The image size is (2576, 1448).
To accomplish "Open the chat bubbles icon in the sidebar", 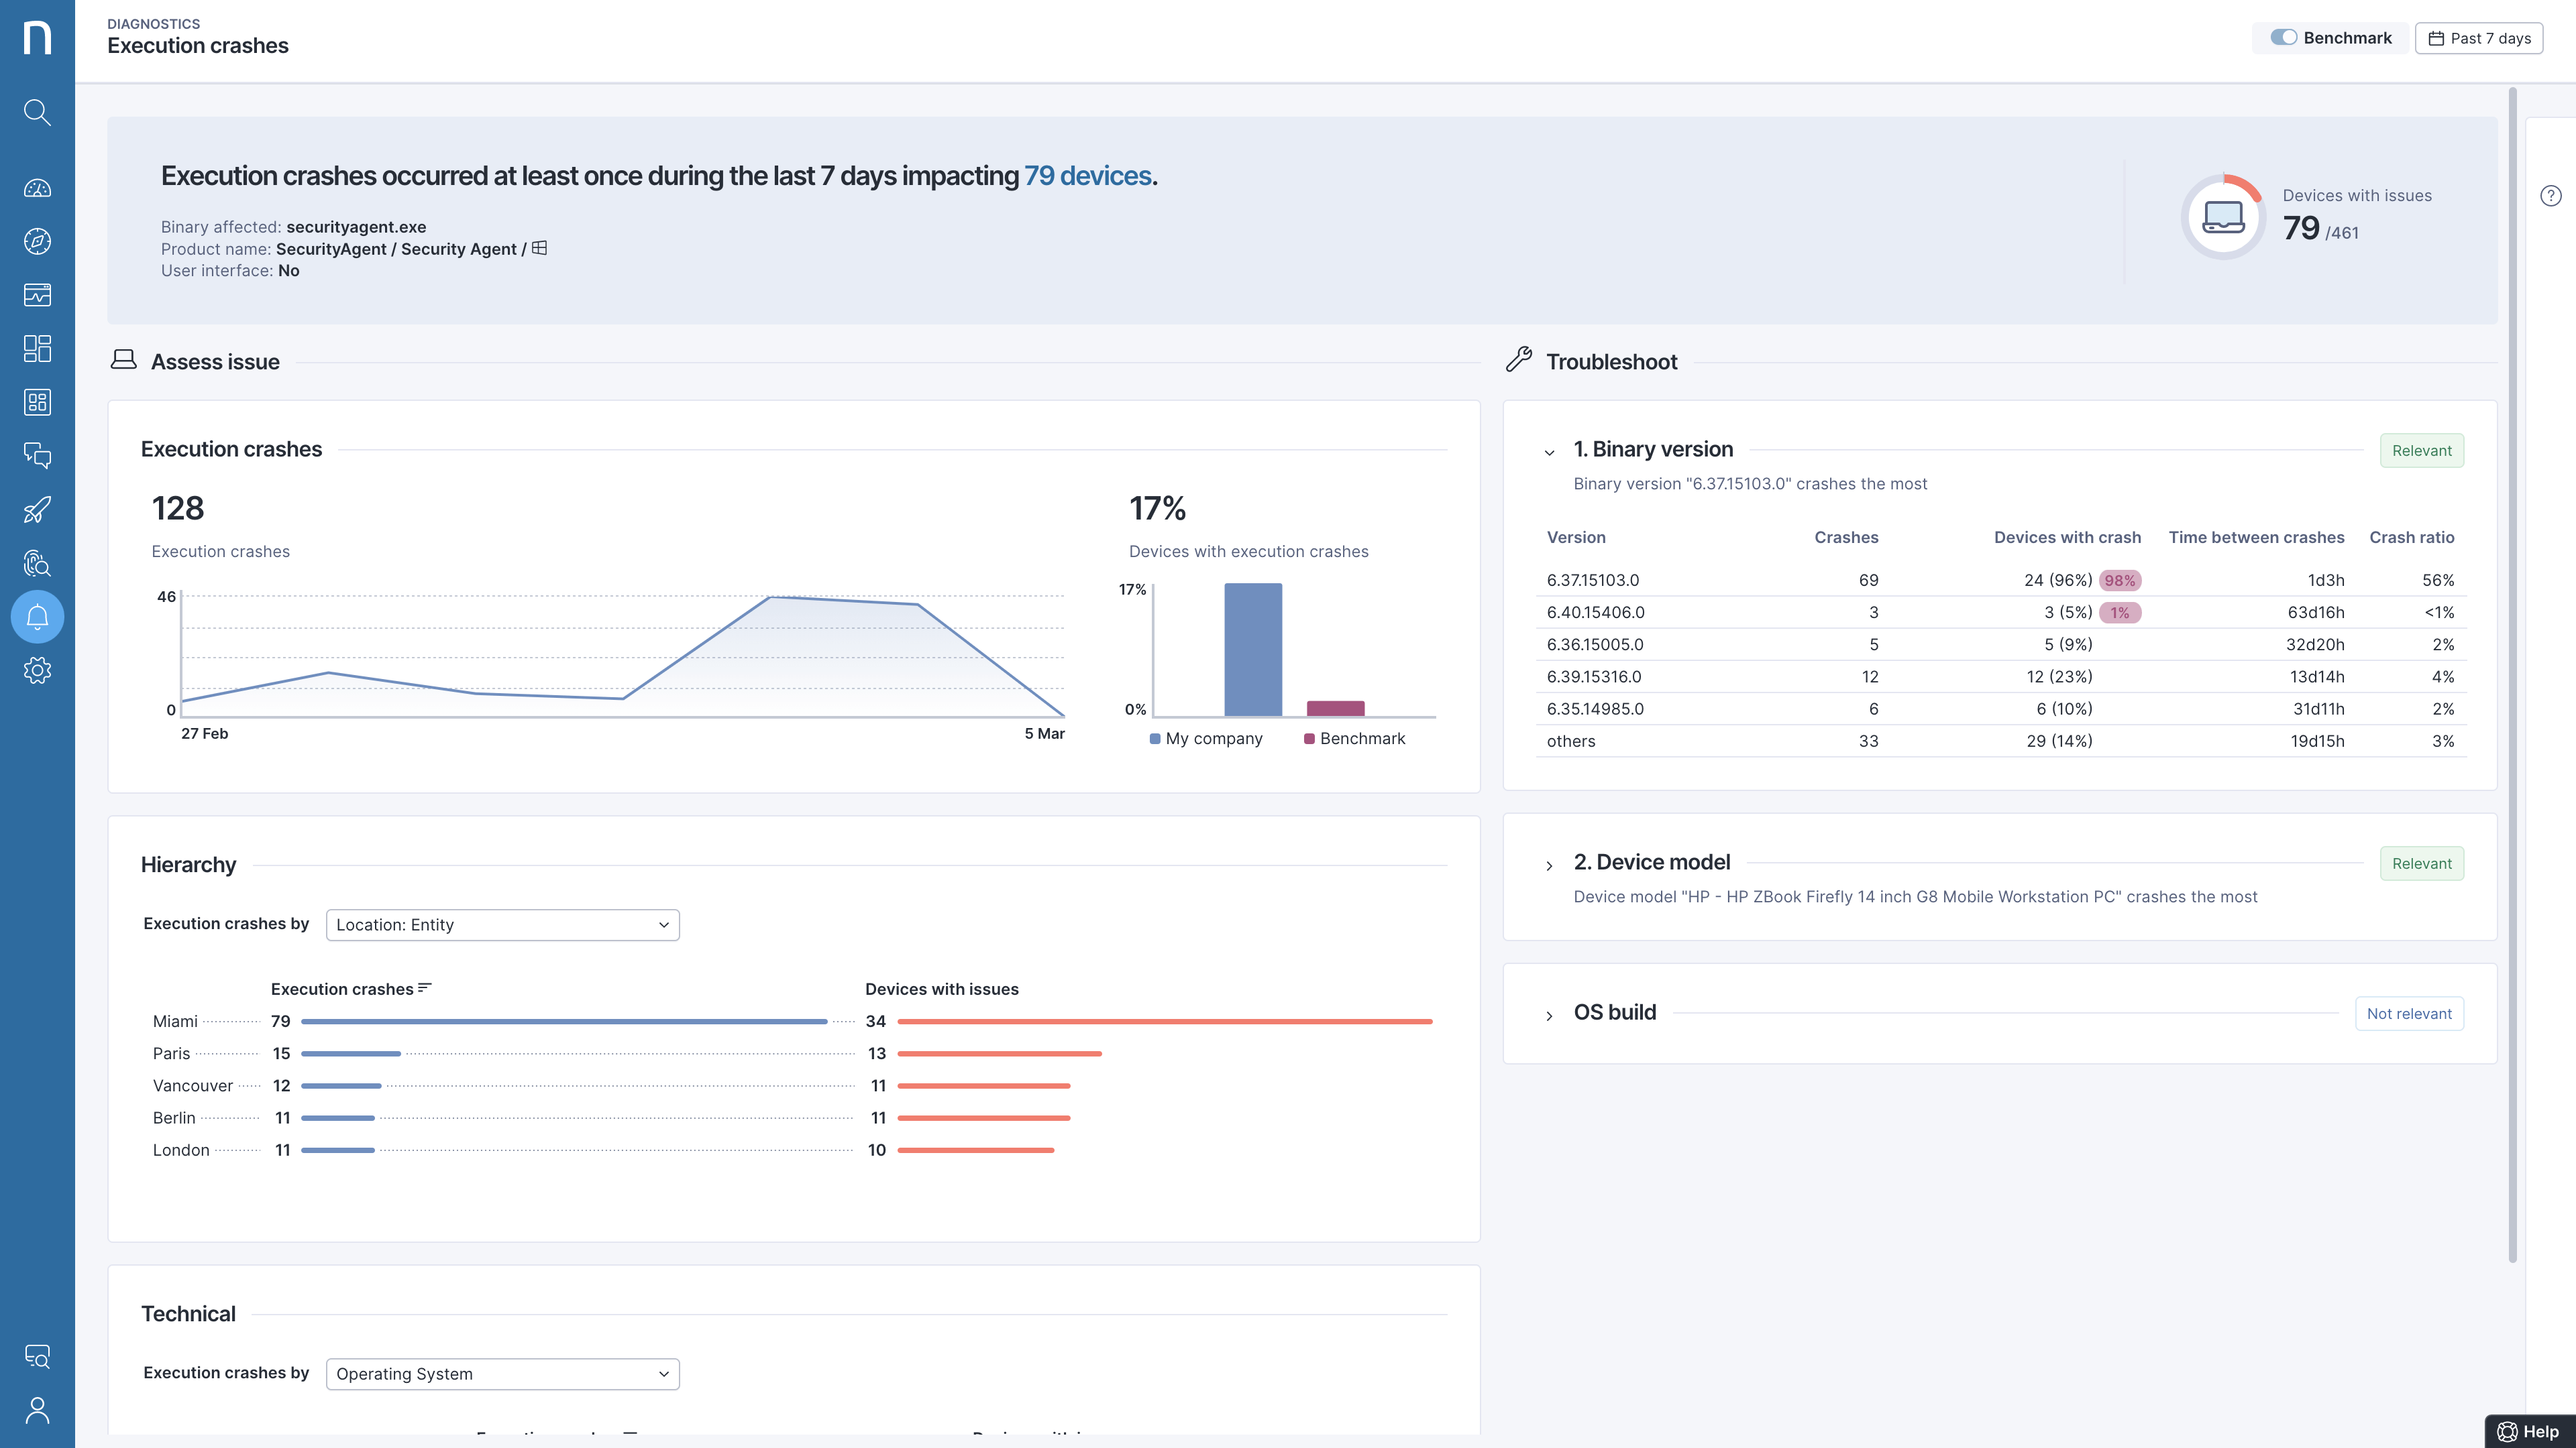I will (37, 456).
